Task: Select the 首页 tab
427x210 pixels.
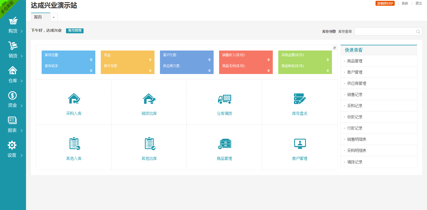Action: tap(38, 17)
